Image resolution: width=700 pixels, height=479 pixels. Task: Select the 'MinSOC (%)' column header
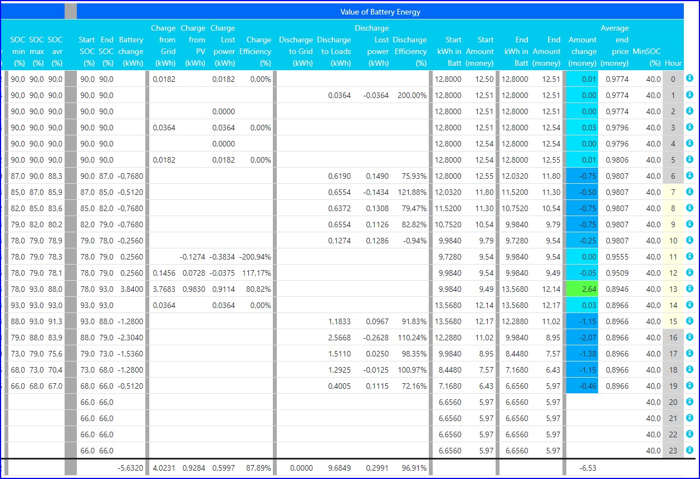646,57
